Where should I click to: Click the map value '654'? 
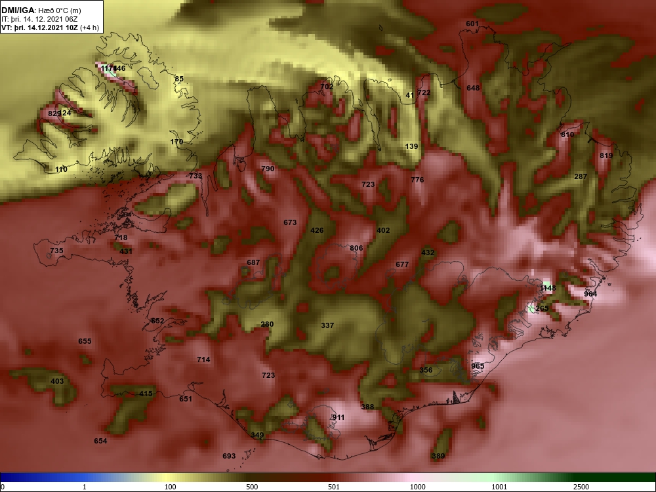tap(100, 441)
